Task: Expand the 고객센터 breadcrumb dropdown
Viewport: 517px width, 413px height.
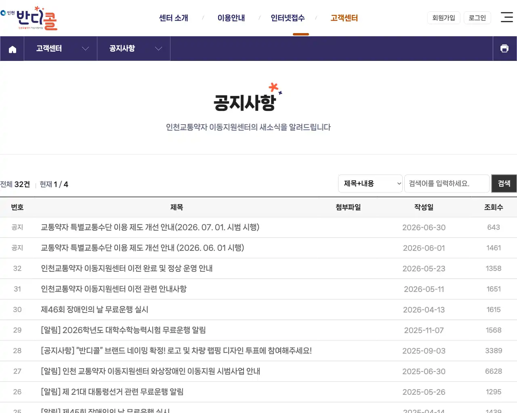Action: (61, 48)
